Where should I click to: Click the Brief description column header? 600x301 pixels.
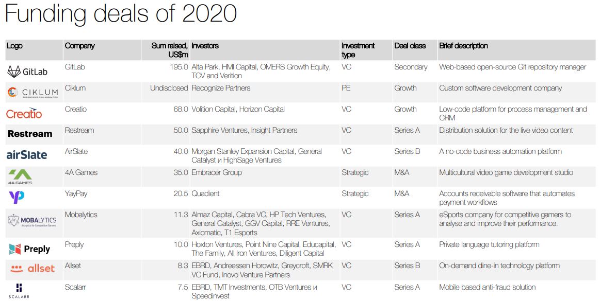tap(463, 46)
